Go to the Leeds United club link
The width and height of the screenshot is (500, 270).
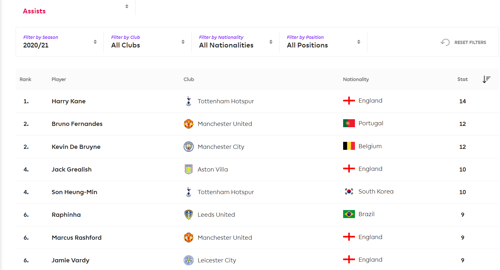tap(216, 215)
